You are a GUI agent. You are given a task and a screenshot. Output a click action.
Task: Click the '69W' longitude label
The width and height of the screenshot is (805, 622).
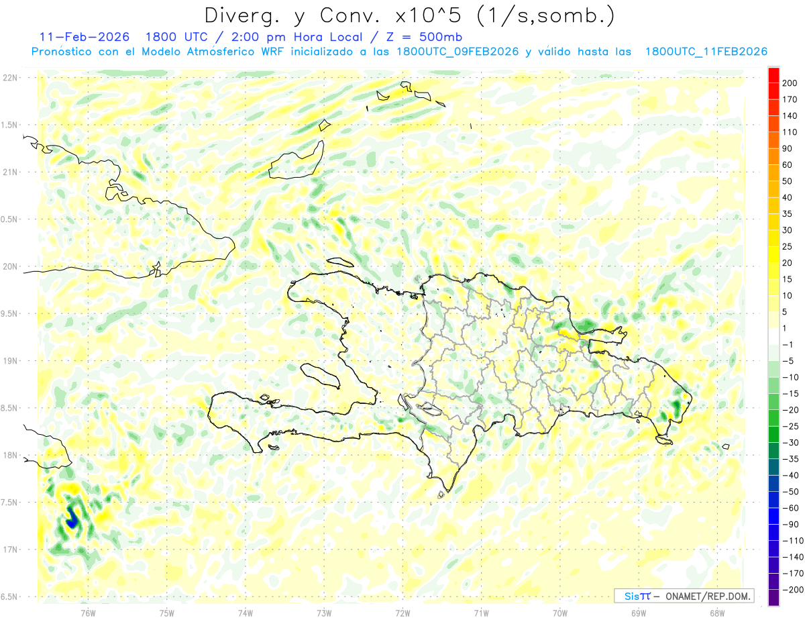click(x=639, y=613)
